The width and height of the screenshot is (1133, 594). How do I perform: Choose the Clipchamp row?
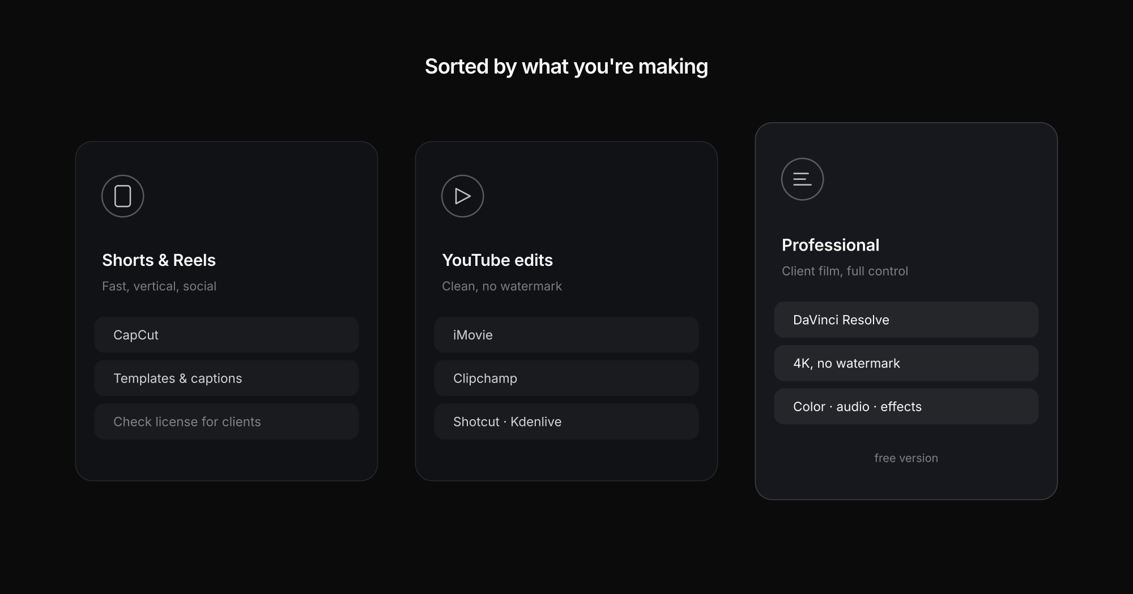[566, 378]
